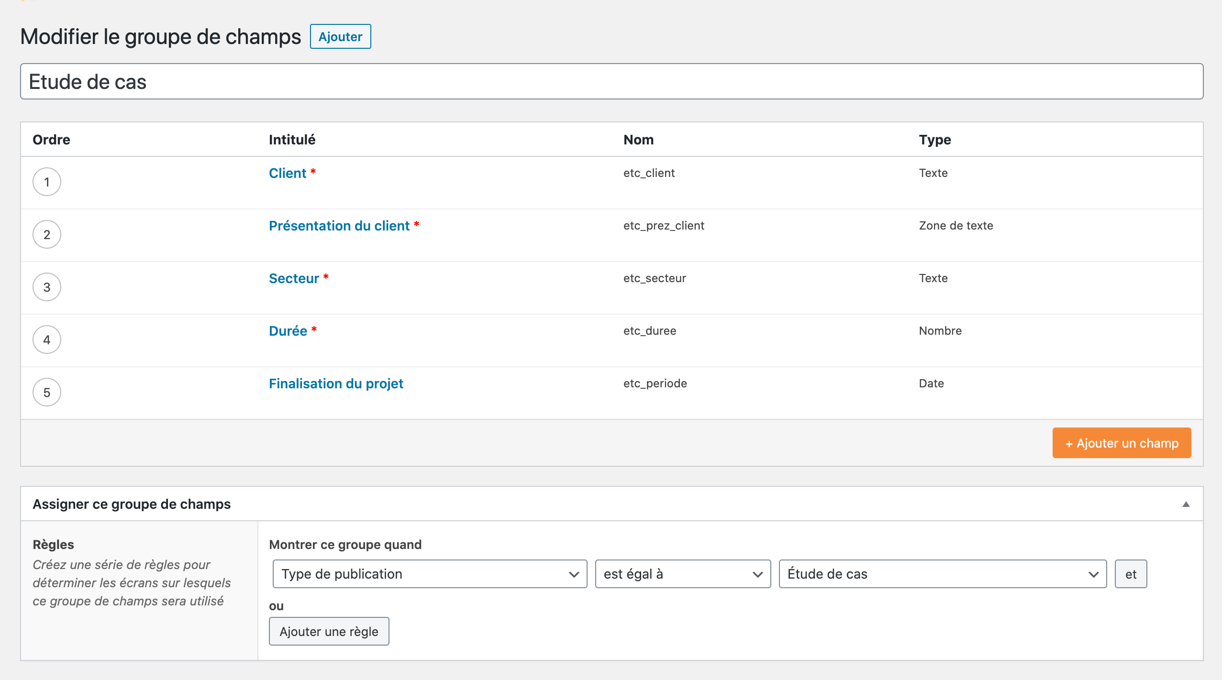Click the field group title input 'Etude de cas'
Screen dimensions: 1222x680
[x=611, y=81]
